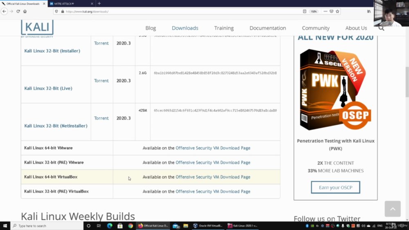Click the Earn your OSCP button
Viewport: 409px width, 230px height.
click(x=335, y=187)
